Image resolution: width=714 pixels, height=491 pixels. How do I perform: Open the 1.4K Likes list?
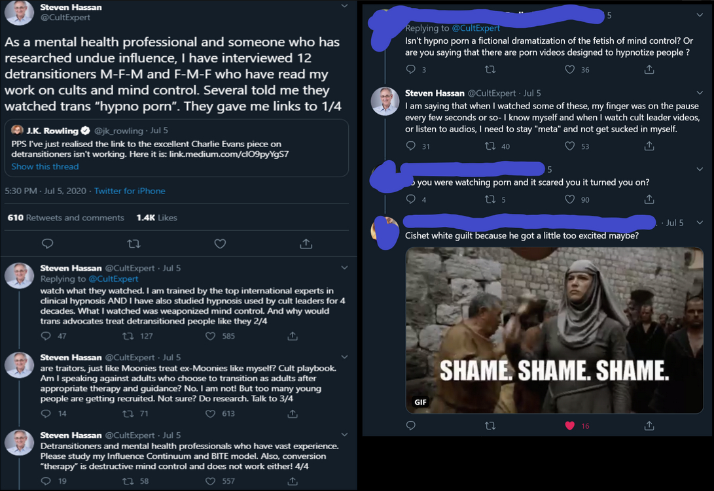click(x=156, y=218)
